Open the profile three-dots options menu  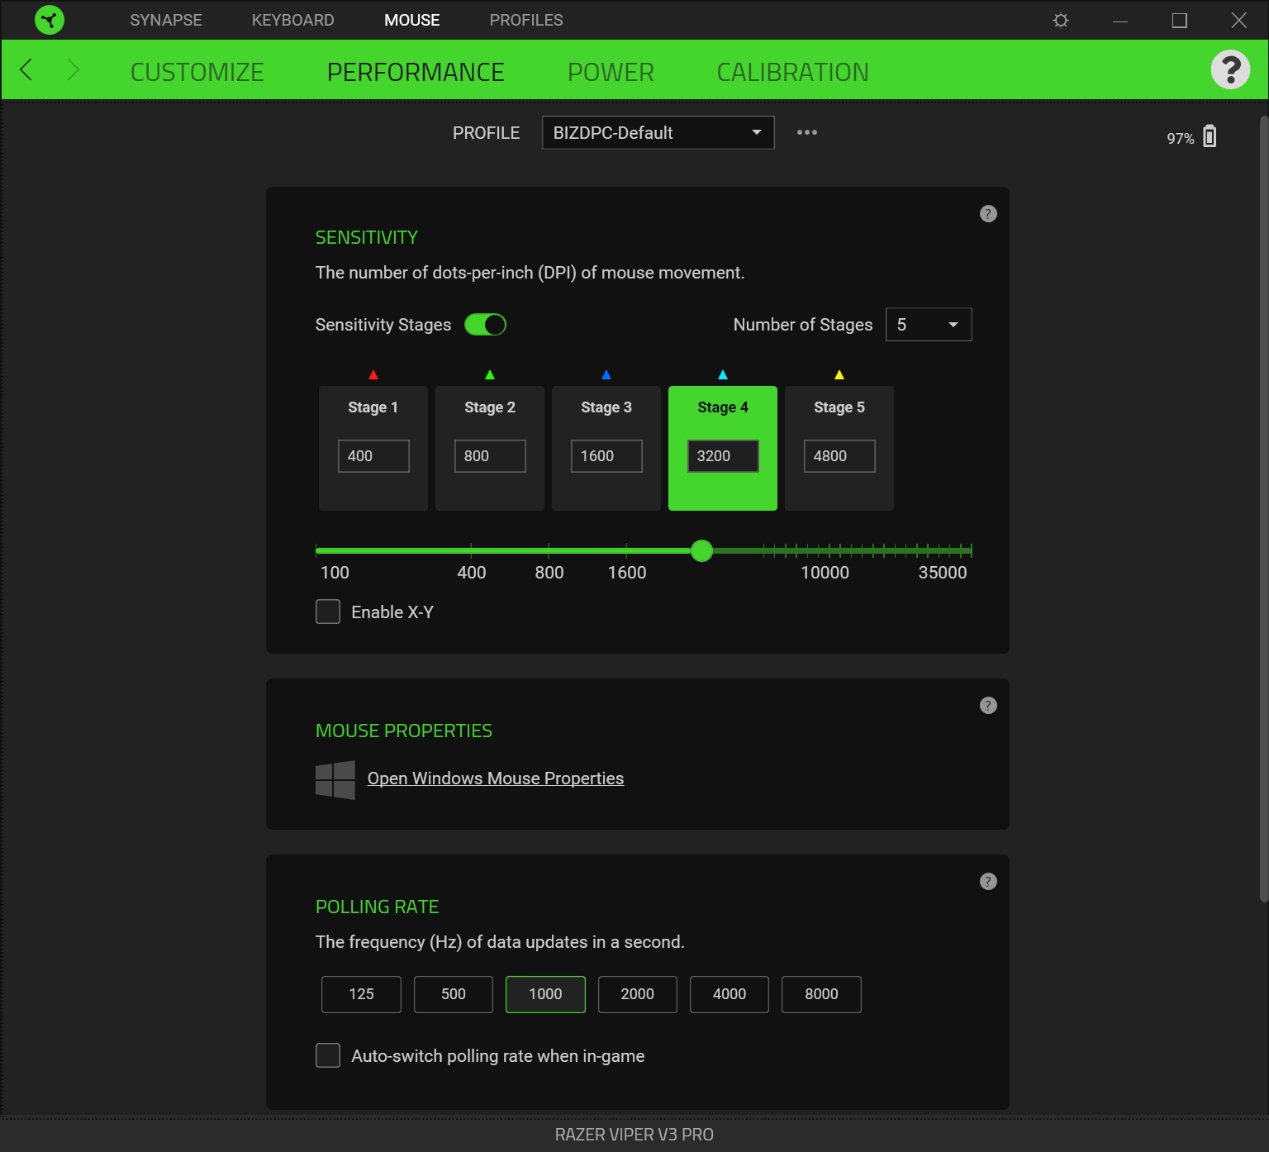pos(806,132)
